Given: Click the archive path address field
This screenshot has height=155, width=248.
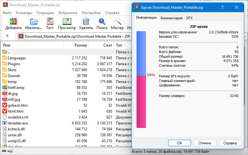Looking at the screenshot, I should pos(75,36).
